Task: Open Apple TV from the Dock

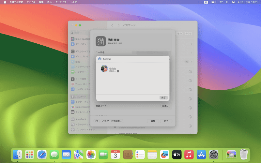Action: (x=177, y=155)
